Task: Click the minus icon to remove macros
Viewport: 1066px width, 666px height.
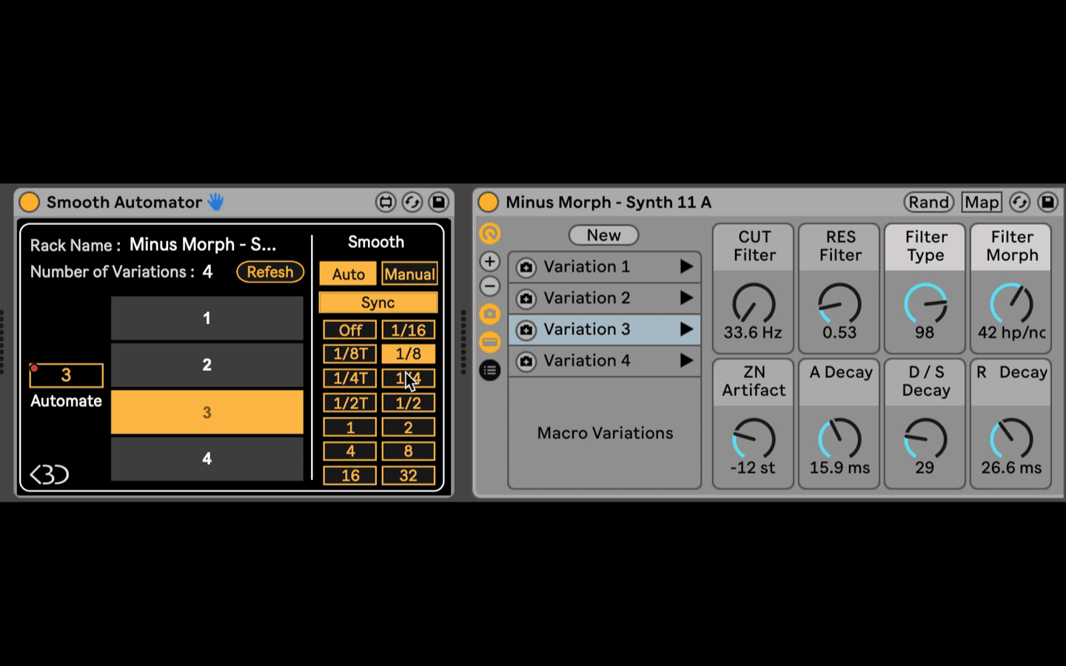Action: click(489, 286)
